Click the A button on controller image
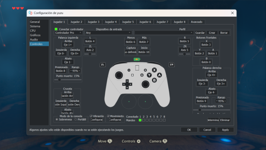Screen dimensions: 266x150 tap(159, 75)
